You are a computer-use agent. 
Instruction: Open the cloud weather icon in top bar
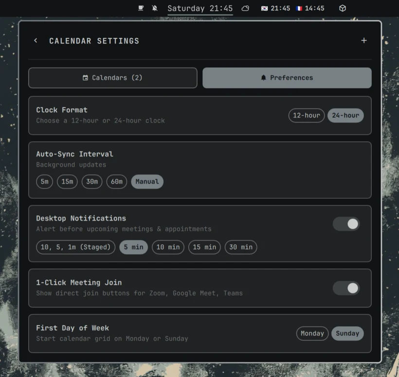pos(245,8)
